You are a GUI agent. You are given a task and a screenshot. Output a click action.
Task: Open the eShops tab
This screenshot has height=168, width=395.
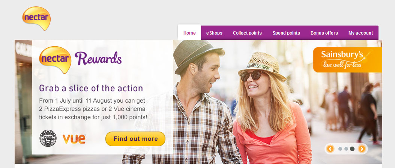pyautogui.click(x=214, y=33)
